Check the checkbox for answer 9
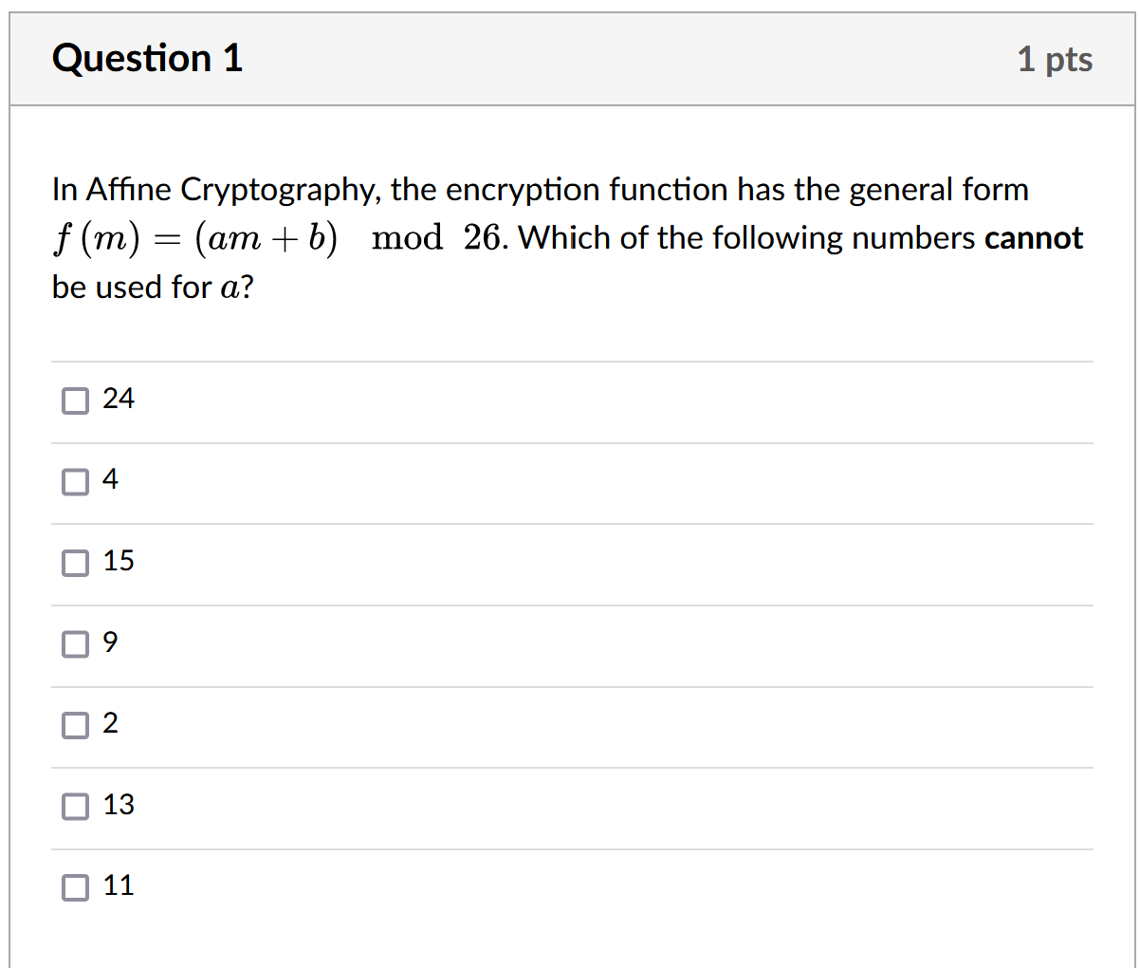The width and height of the screenshot is (1140, 968). pyautogui.click(x=75, y=643)
